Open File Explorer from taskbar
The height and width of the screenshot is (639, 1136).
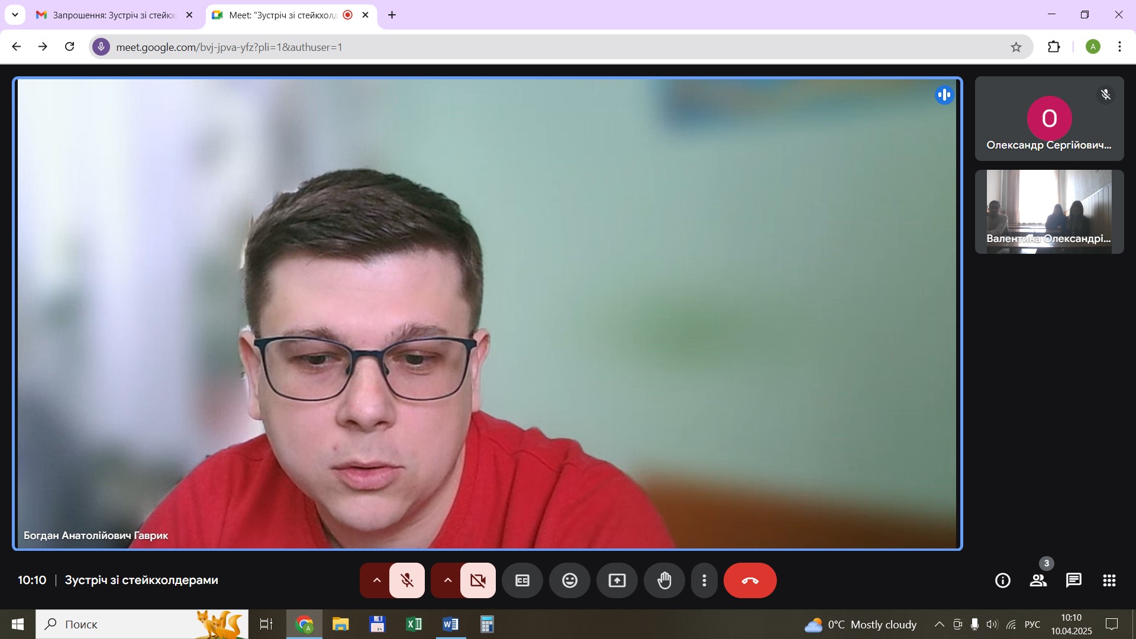(x=341, y=624)
